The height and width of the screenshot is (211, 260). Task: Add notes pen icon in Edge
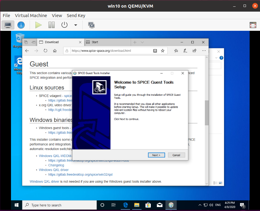pos(185,51)
